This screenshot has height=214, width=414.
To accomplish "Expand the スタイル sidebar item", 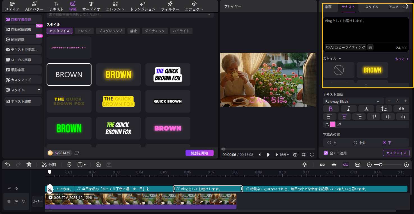I will pyautogui.click(x=23, y=90).
